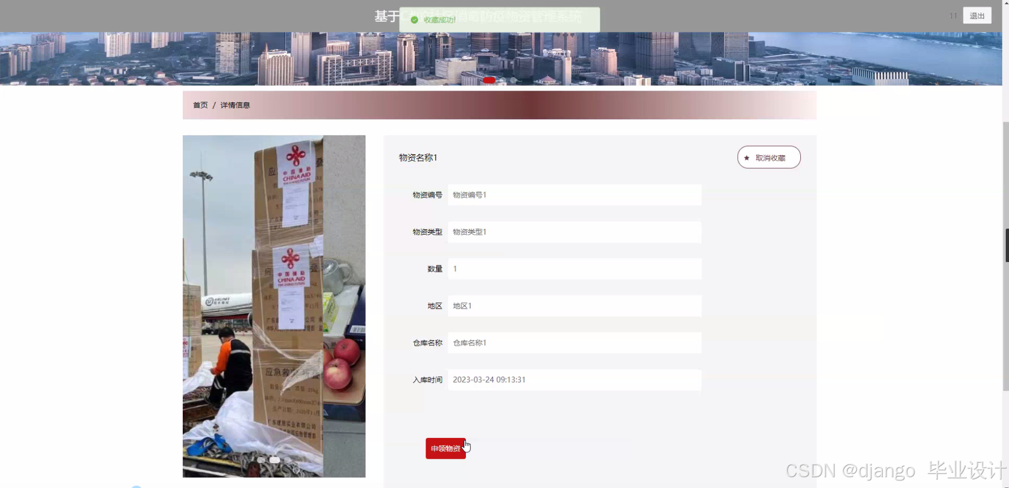Viewport: 1009px width, 488px height.
Task: Select the first product image carousel dot
Action: coord(261,460)
